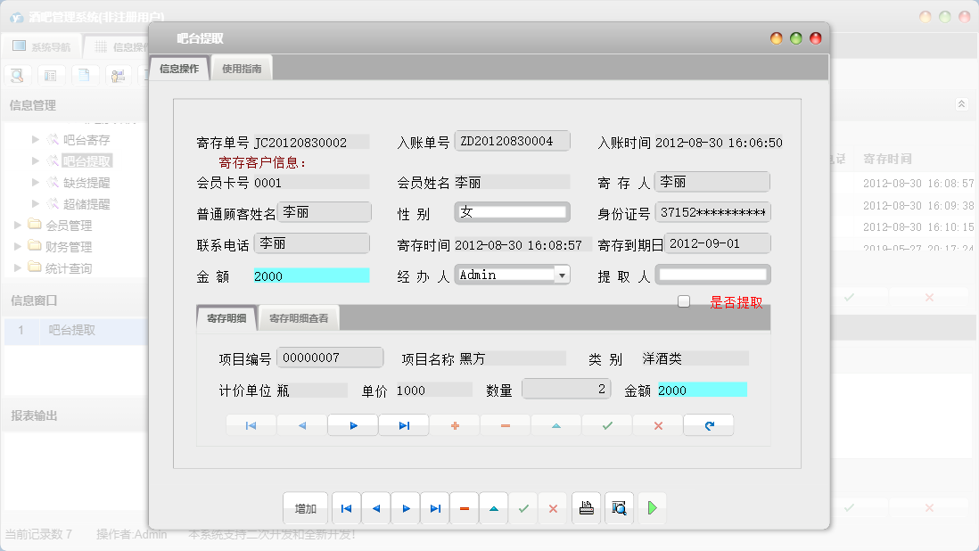979x551 pixels.
Task: Click the green run arrow on bottom toolbar
Action: click(652, 508)
